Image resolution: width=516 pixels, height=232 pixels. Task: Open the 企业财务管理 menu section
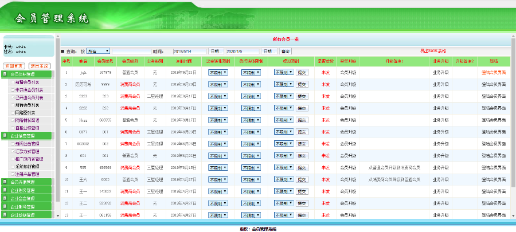pos(26,190)
